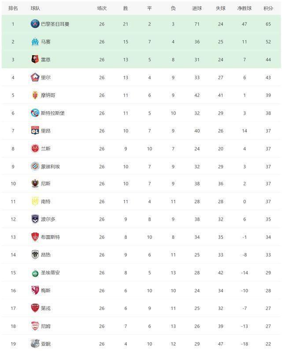Click team name 亚眠 in last row

[x=46, y=344]
